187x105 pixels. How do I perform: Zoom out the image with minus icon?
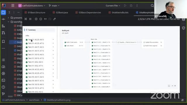pyautogui.click(x=41, y=19)
